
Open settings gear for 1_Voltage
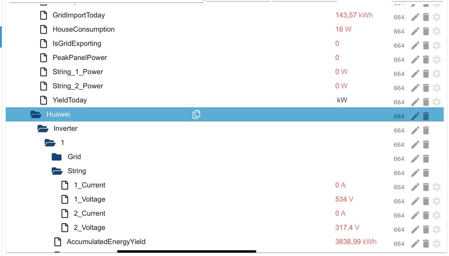pyautogui.click(x=436, y=201)
